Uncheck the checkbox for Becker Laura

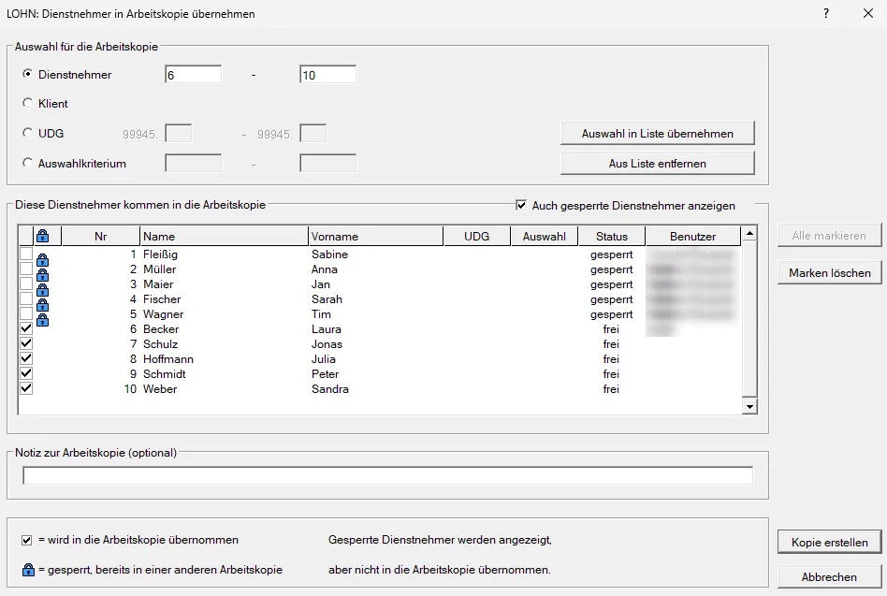tap(26, 328)
